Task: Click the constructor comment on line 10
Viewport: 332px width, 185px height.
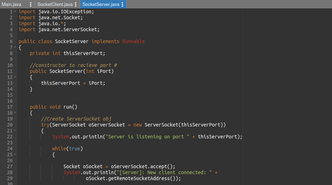Action: (x=73, y=65)
